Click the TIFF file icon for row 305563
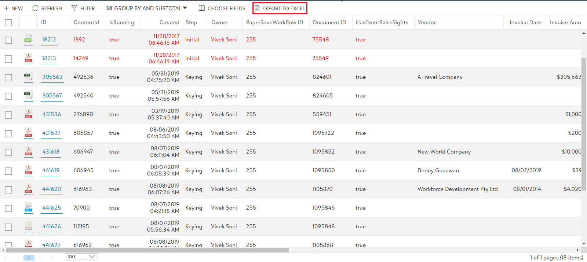Screen dimensions: 587x262 pyautogui.click(x=28, y=77)
